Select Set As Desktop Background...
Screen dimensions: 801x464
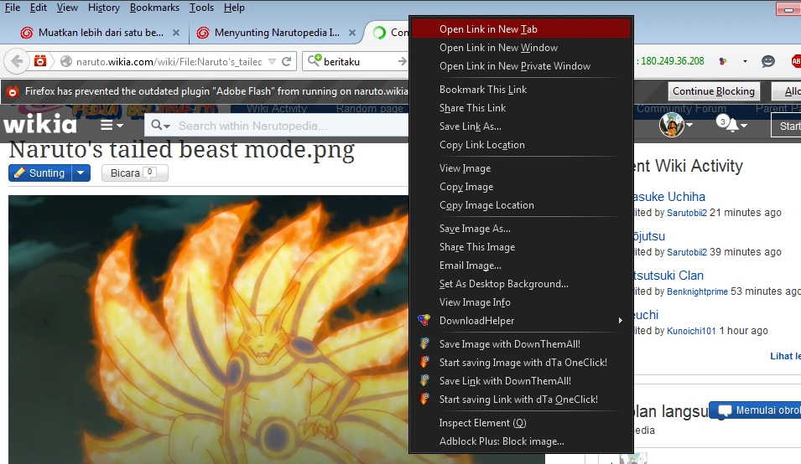click(x=521, y=283)
